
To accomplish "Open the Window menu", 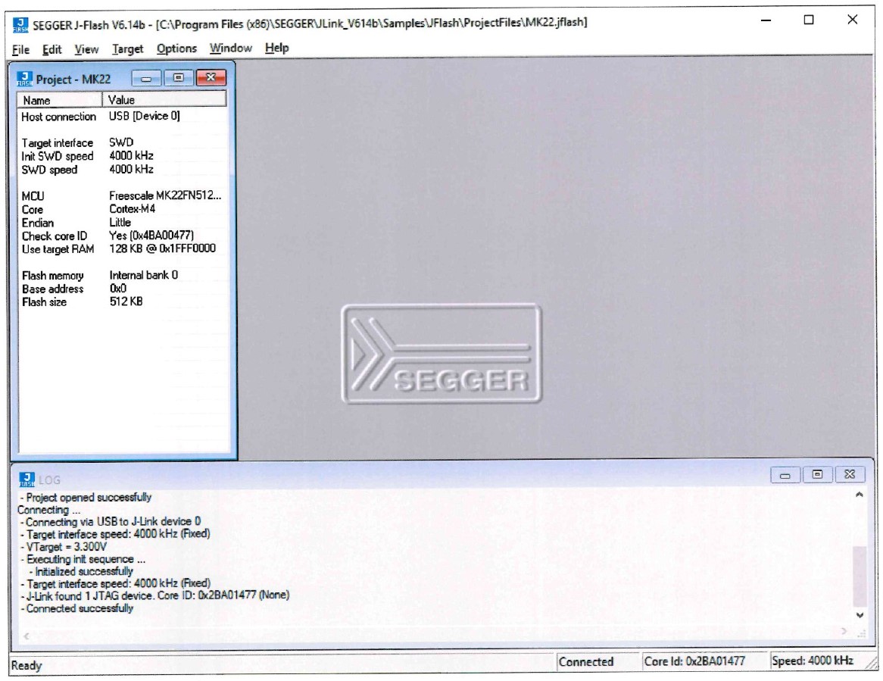I will (231, 48).
